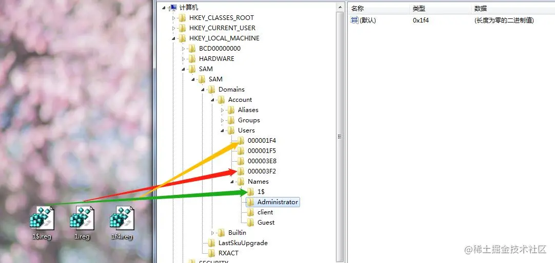Click the Aliases folder icon

pos(231,110)
